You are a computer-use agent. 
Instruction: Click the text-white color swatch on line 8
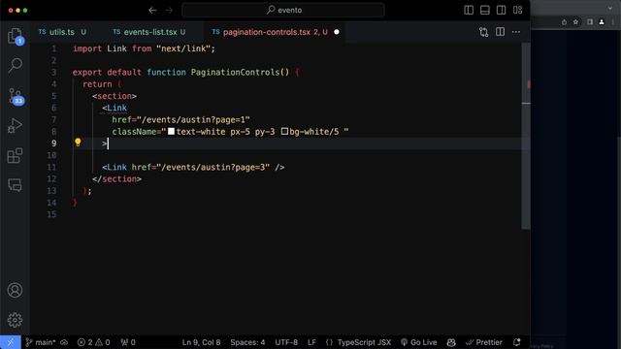[171, 131]
